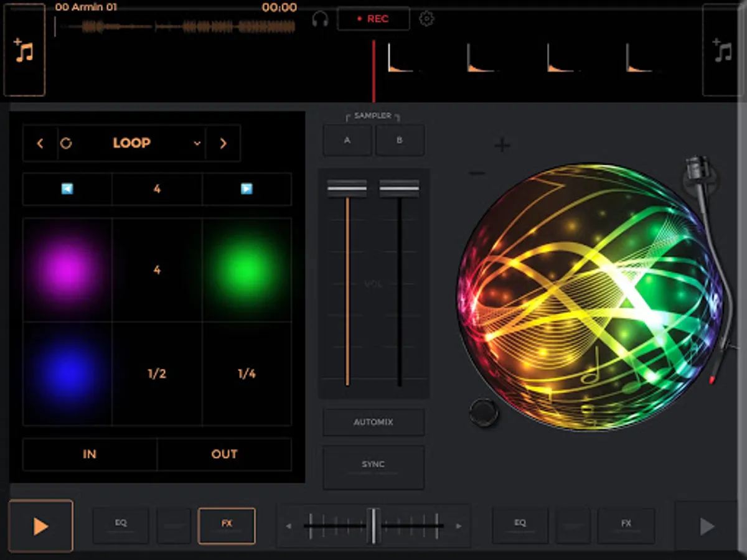The height and width of the screenshot is (560, 747).
Task: Select sampler A button
Action: pyautogui.click(x=347, y=140)
